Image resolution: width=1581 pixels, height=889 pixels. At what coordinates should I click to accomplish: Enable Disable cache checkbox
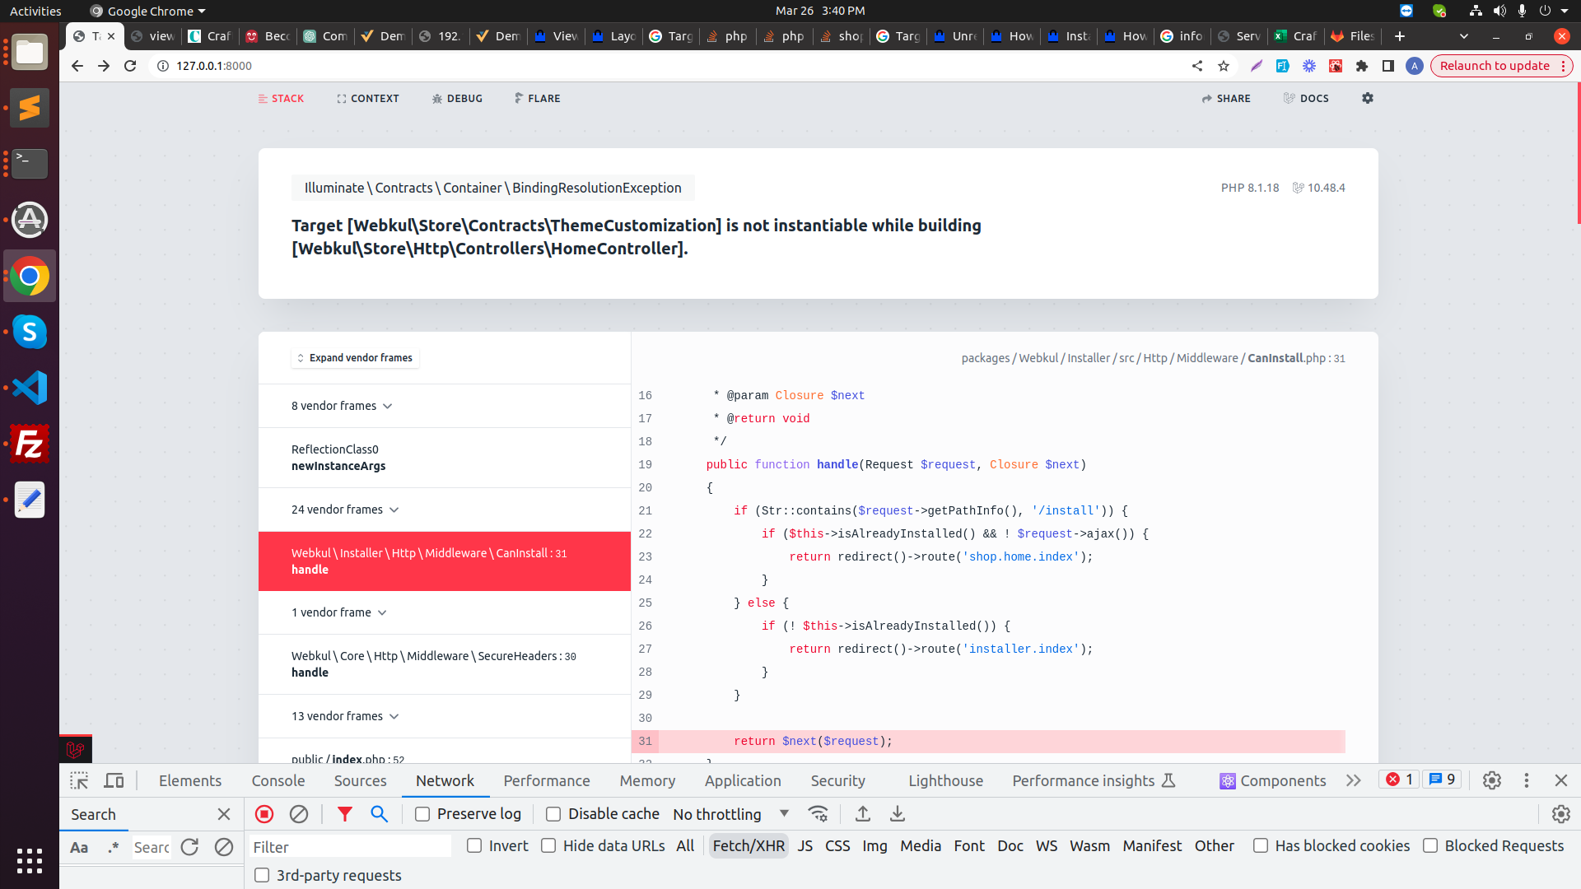click(554, 814)
